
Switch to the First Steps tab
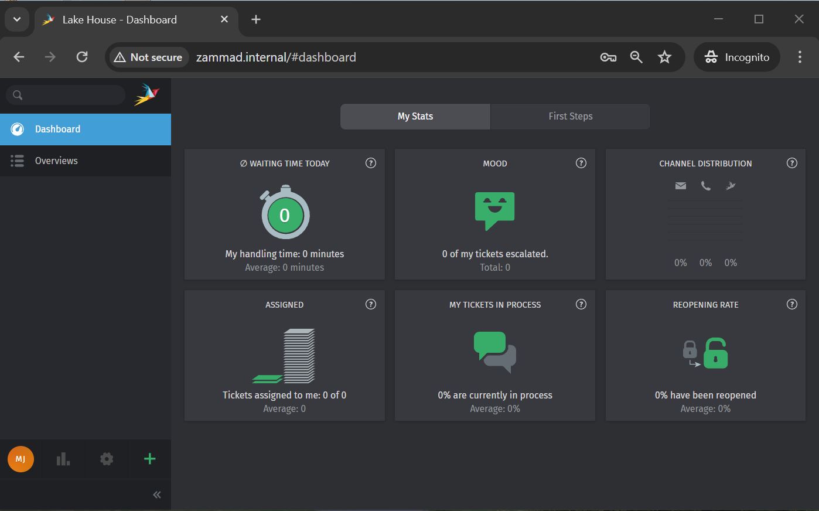[x=570, y=116]
